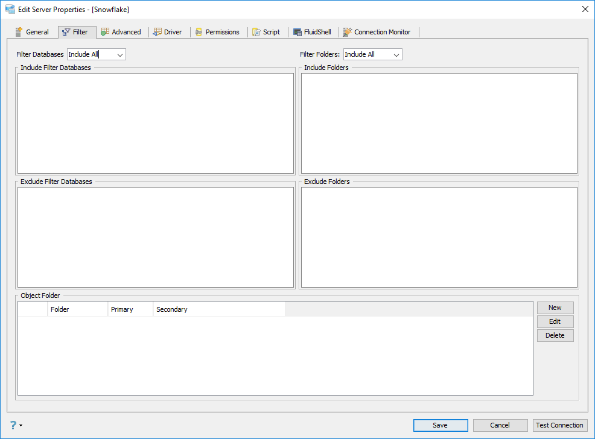Screen dimensions: 595x439
Task: Click the Delete object folder button
Action: tap(555, 335)
